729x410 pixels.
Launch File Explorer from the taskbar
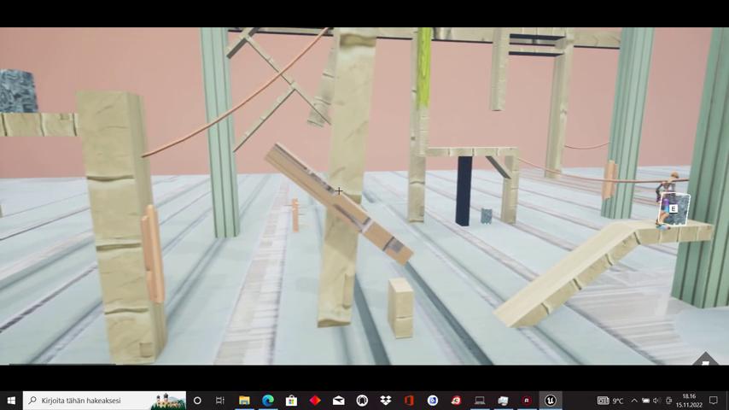(244, 400)
